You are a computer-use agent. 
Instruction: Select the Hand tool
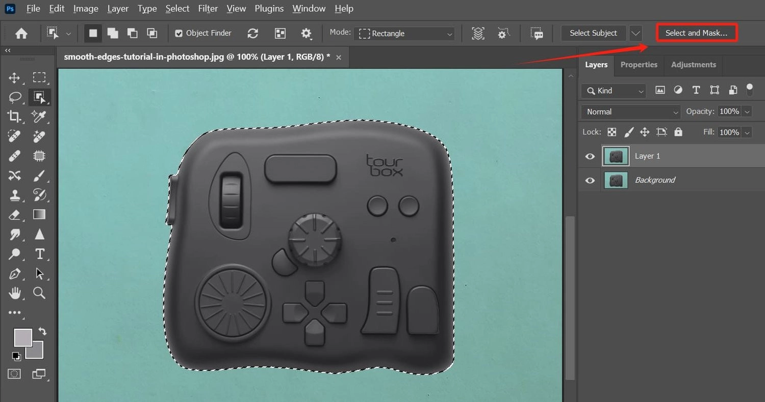(14, 293)
